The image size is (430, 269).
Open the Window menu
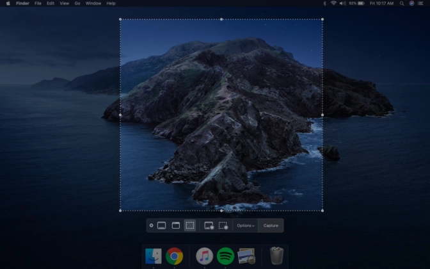[x=93, y=3]
